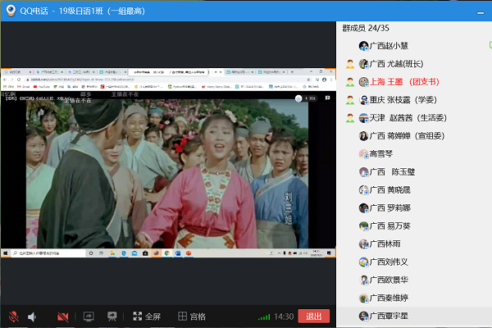
Task: Open avatar of 广西林雨
Action: pyautogui.click(x=363, y=244)
